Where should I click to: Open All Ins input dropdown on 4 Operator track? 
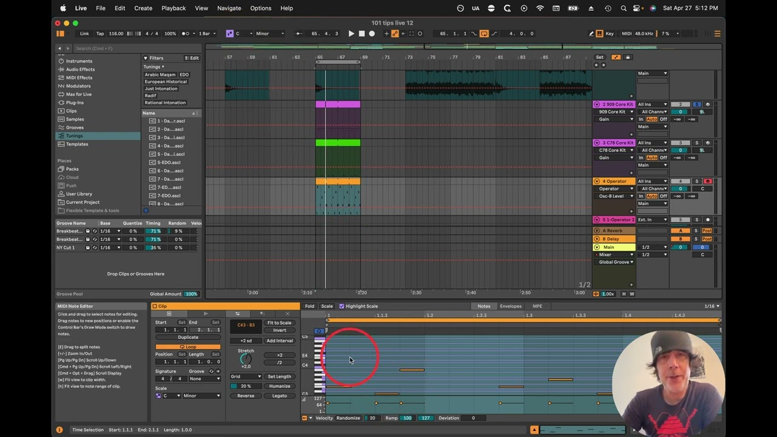point(652,181)
